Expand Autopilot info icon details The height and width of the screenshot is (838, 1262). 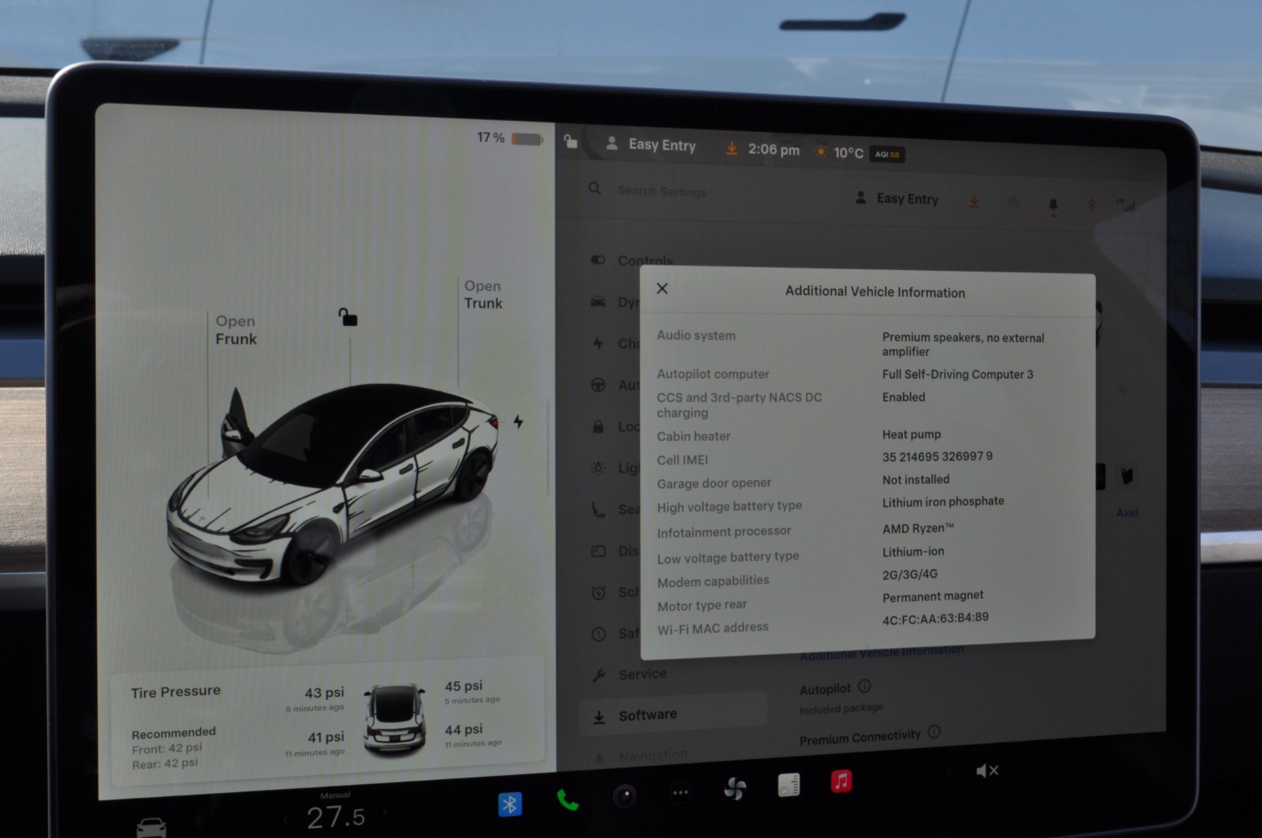865,686
